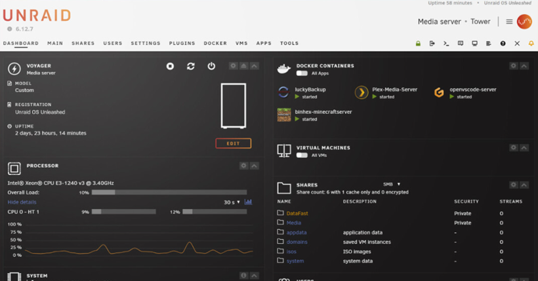
Task: Open the padlock icon in the top toolbar
Action: [418, 43]
